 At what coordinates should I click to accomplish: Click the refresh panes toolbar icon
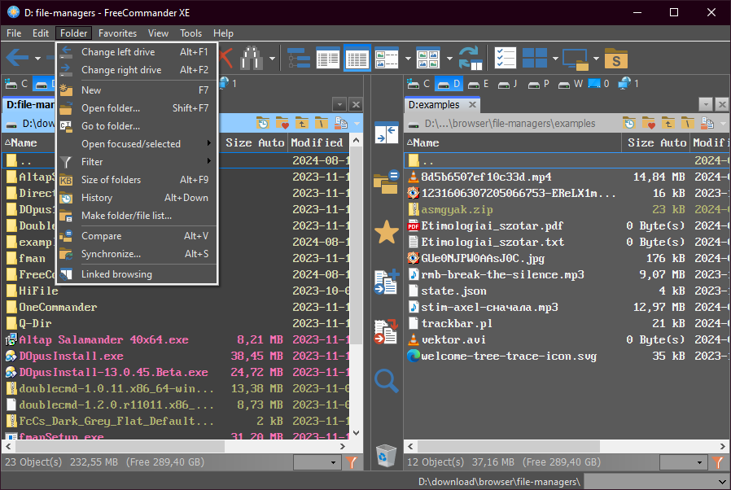470,58
